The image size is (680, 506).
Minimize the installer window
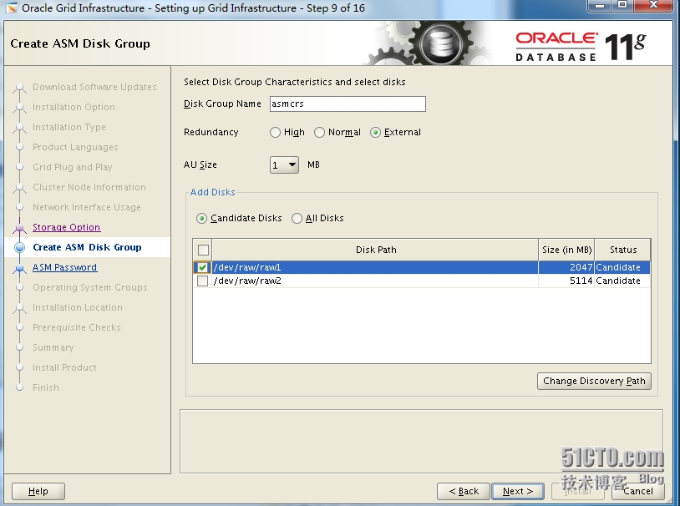pos(600,6)
